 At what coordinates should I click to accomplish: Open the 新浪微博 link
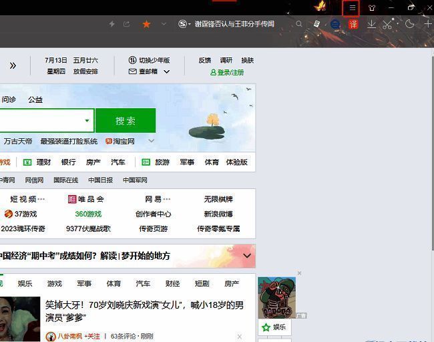pos(218,214)
